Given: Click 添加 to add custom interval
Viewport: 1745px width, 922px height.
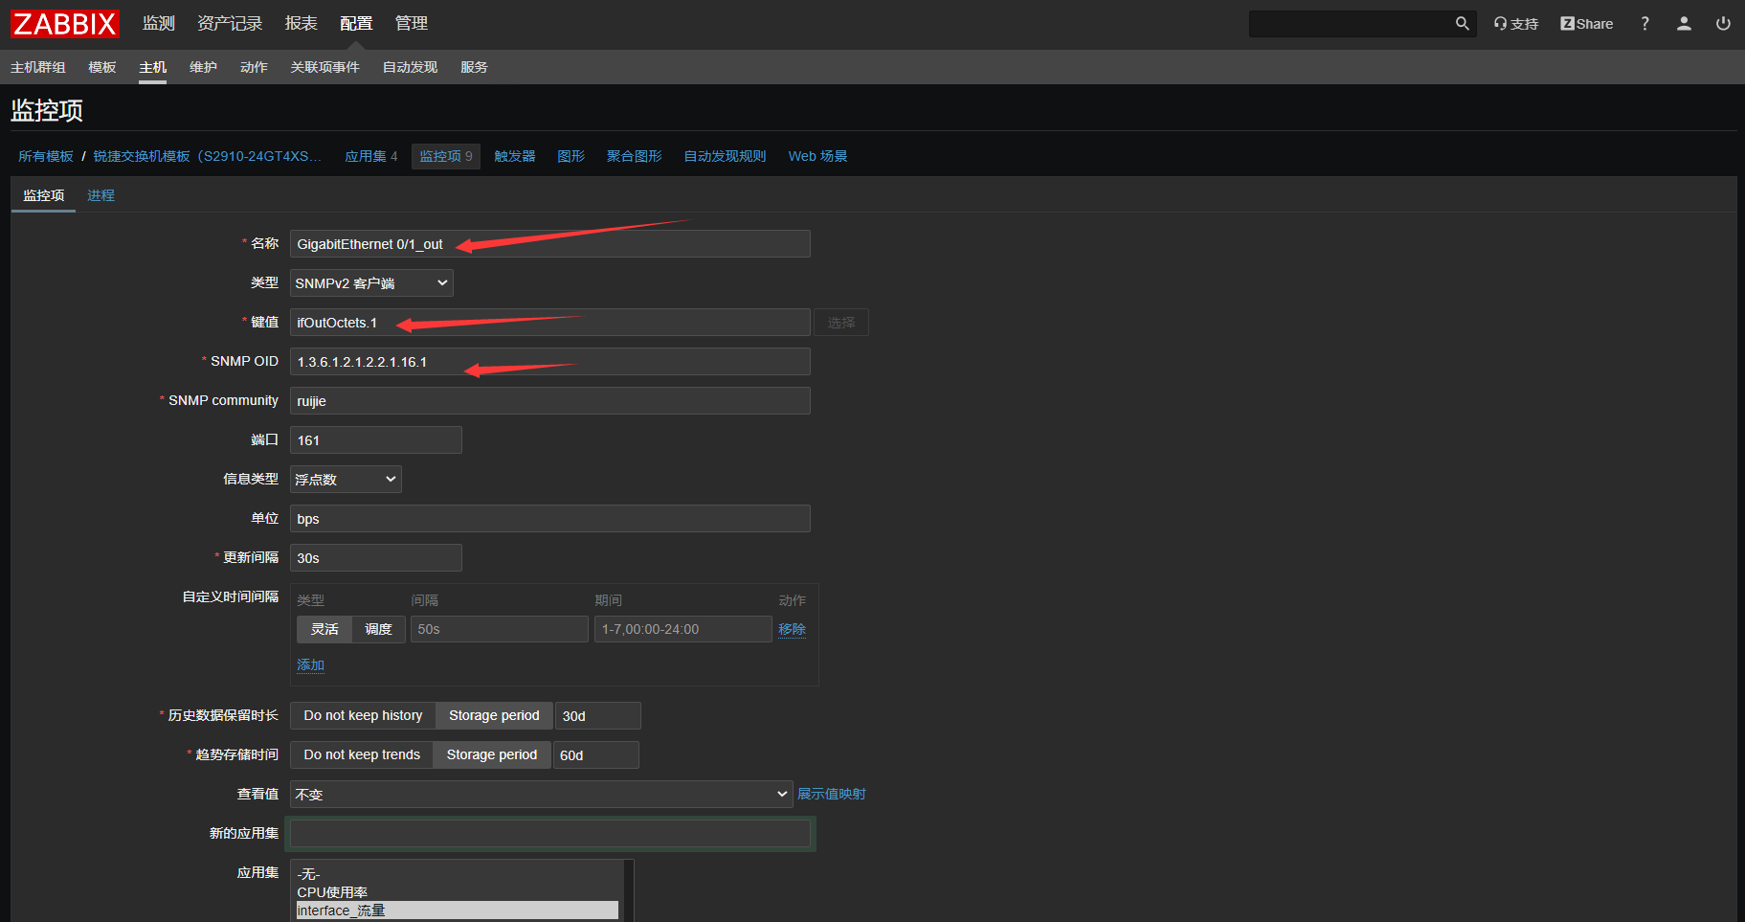Looking at the screenshot, I should tap(310, 664).
